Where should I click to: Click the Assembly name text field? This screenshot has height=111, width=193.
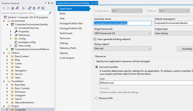(x=122, y=23)
